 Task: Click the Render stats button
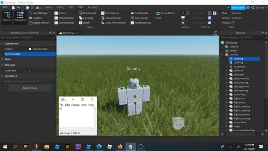point(226,18)
